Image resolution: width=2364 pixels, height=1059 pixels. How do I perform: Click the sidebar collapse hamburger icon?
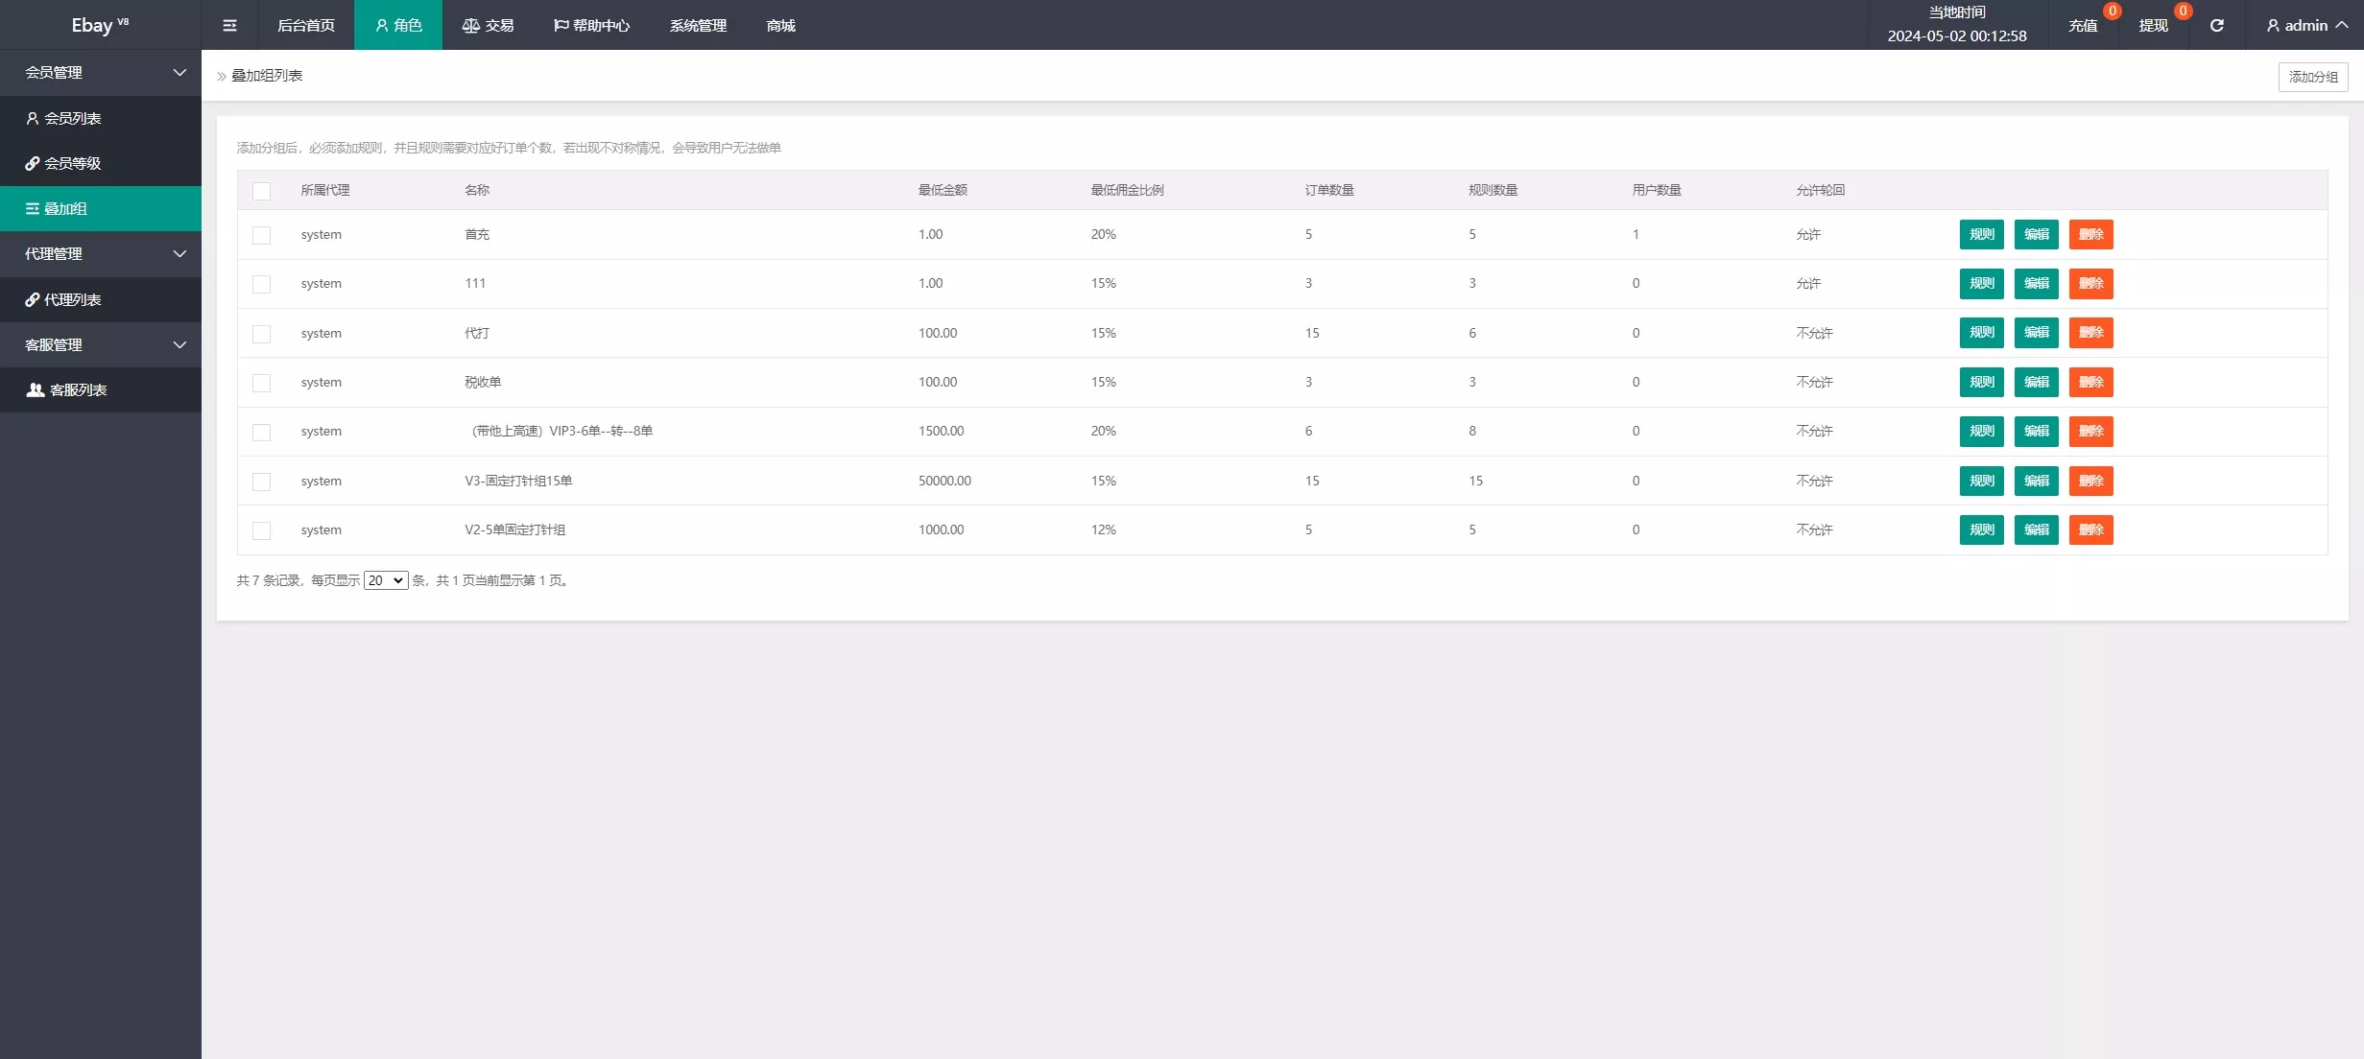[x=229, y=25]
